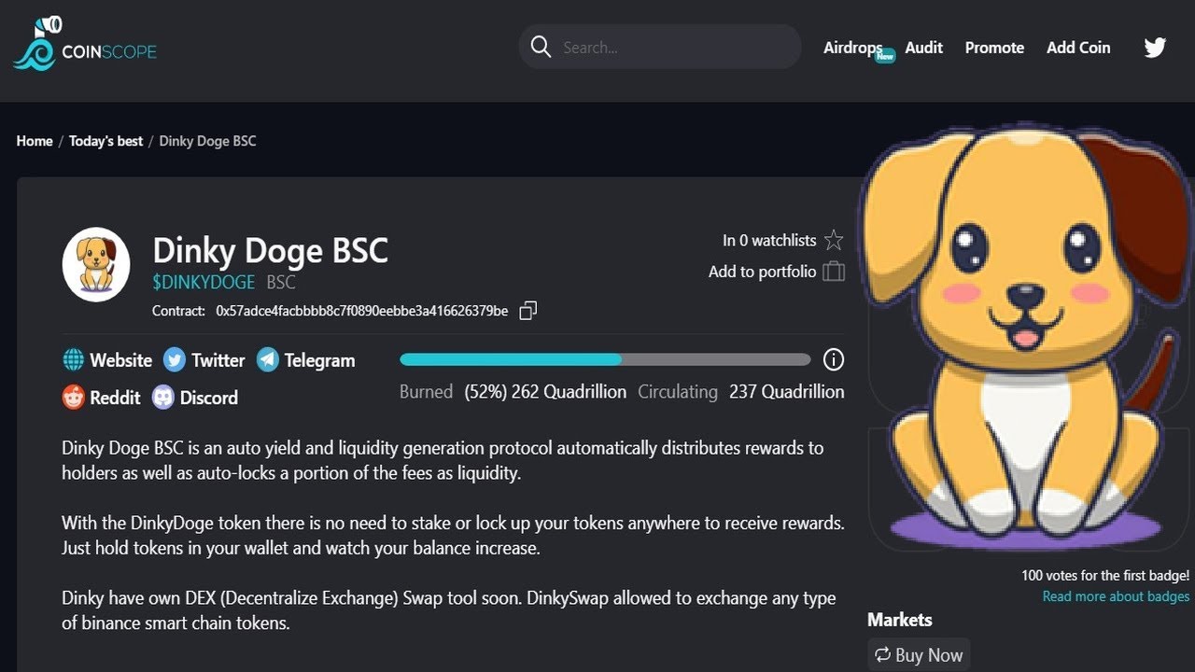Copy the contract address icon
This screenshot has width=1195, height=672.
[527, 311]
